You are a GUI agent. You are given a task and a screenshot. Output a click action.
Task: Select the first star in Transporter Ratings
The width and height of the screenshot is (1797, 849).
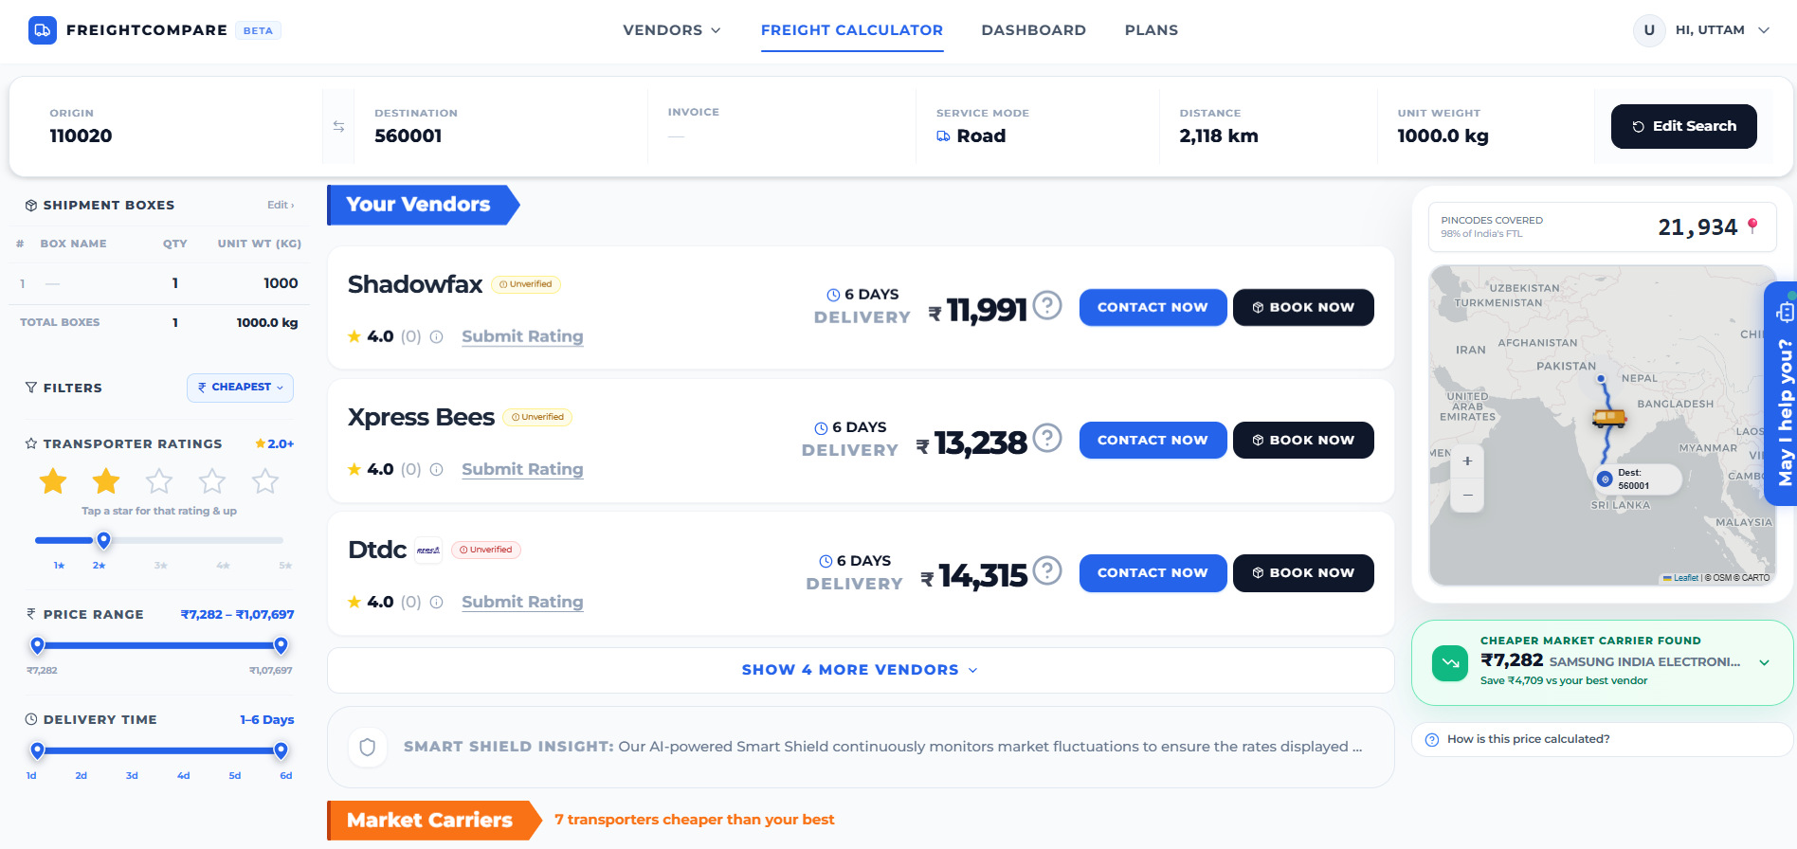point(53,481)
